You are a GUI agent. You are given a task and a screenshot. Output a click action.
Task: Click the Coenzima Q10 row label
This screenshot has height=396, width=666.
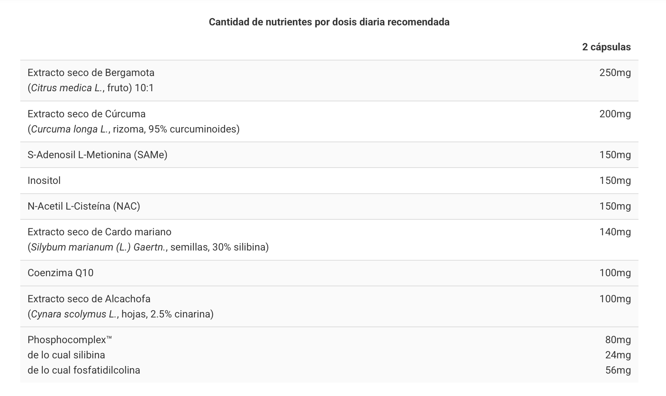(60, 273)
